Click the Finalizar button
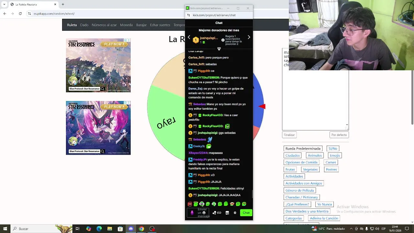 289,135
